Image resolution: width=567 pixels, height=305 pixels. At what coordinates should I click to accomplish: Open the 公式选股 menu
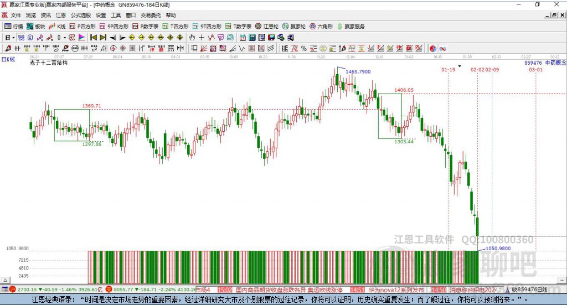point(80,15)
